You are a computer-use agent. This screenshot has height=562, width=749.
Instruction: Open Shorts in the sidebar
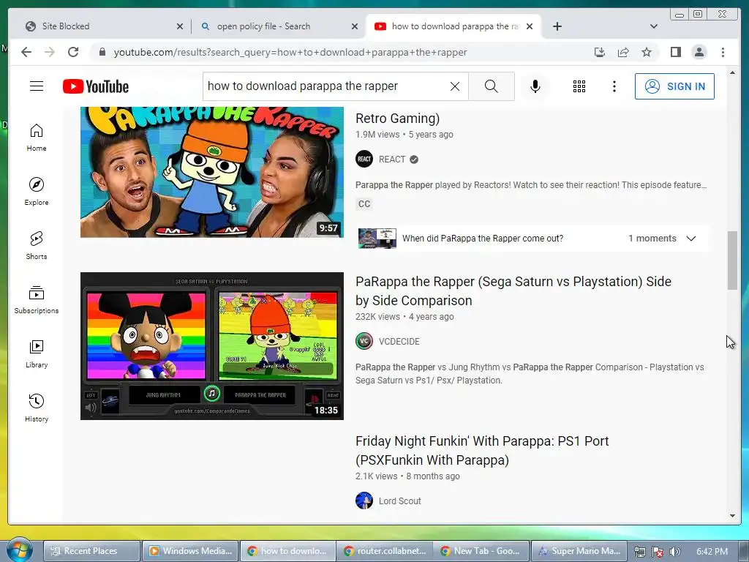pos(37,246)
